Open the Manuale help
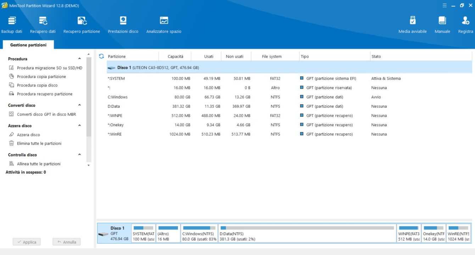The width and height of the screenshot is (475, 255). [442, 25]
